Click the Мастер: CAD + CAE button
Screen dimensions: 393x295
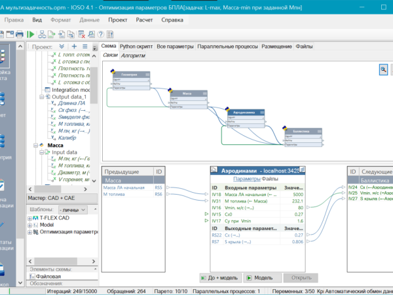(62, 198)
